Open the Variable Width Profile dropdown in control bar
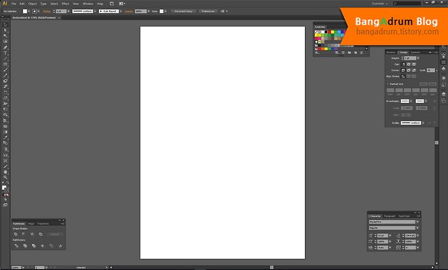This screenshot has width=448, height=270. tap(95, 11)
